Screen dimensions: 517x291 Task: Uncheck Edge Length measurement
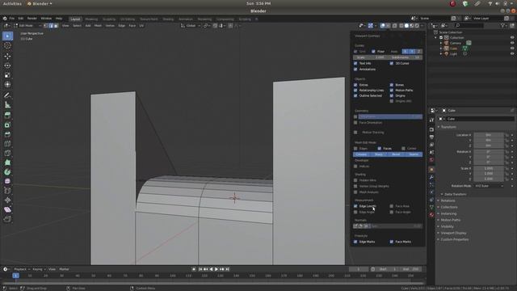[355, 206]
